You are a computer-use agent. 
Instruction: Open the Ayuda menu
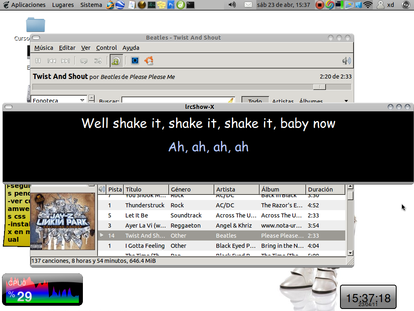(131, 48)
